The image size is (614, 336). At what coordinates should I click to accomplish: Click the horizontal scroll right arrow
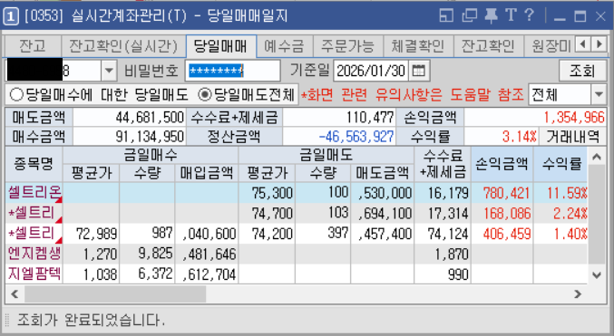(578, 293)
